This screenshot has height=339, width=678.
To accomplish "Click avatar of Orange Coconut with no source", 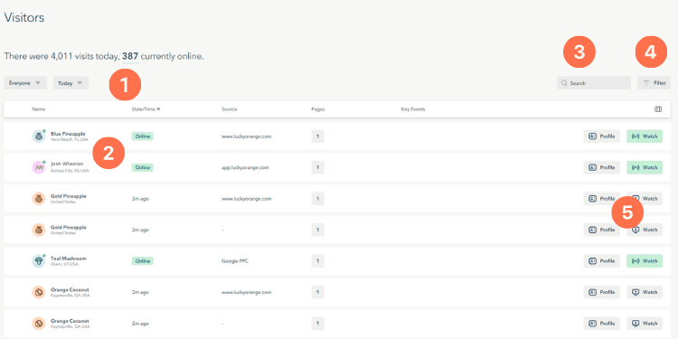I will coord(39,324).
